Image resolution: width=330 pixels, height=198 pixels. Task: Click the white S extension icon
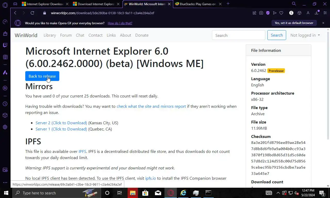(x=291, y=13)
